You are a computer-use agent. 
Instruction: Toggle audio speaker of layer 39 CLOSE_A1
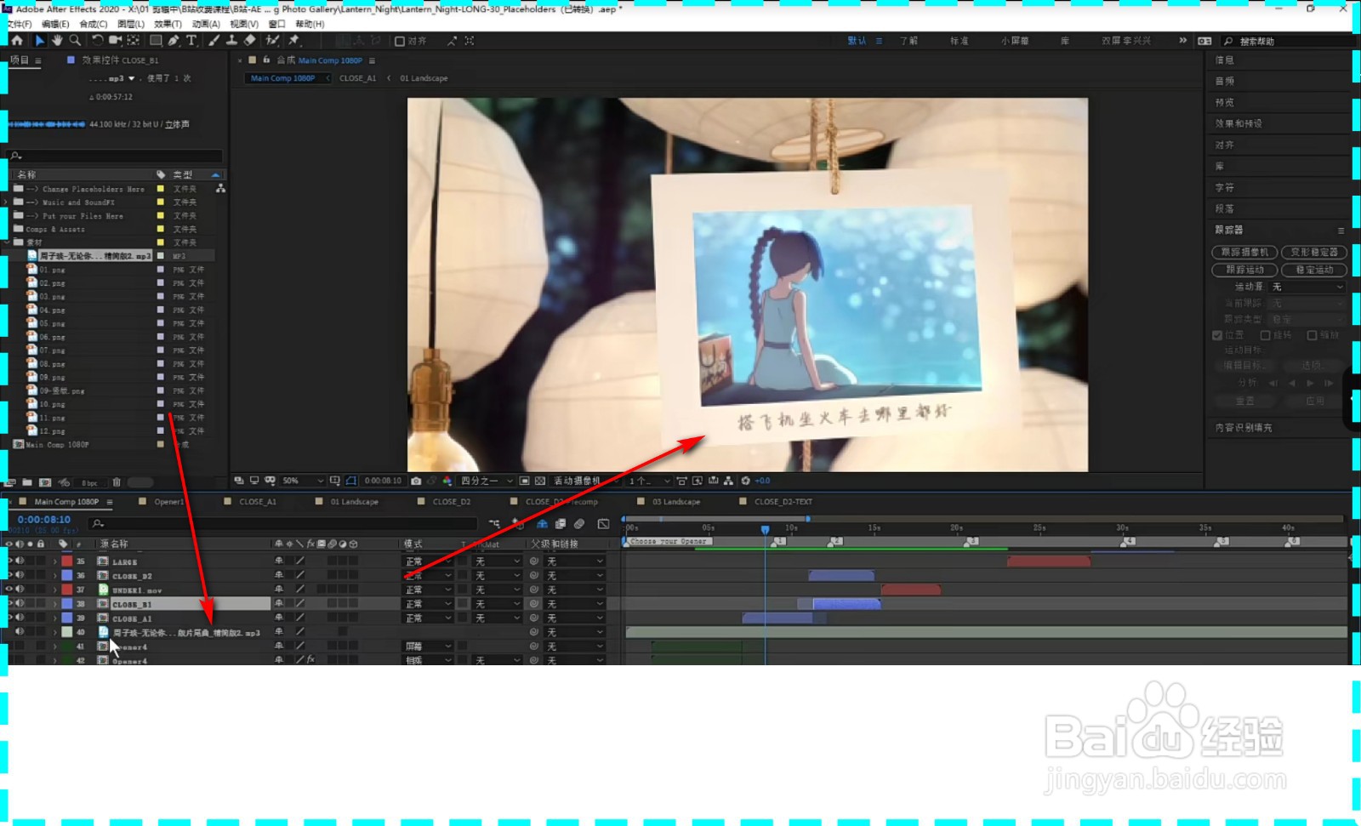(x=20, y=618)
